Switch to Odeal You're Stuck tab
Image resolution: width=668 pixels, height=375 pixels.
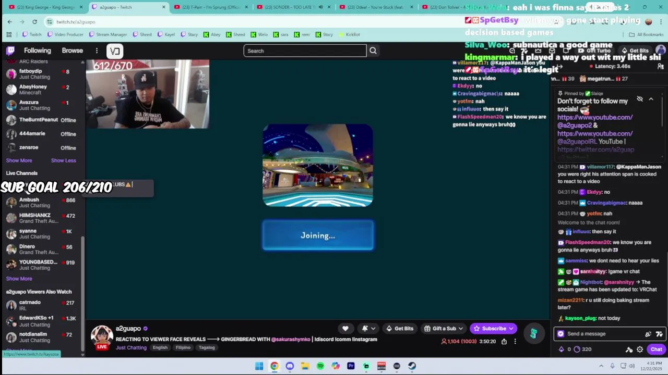coord(376,7)
